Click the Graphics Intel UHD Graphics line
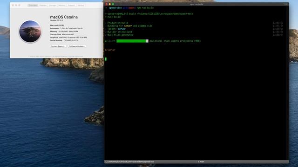This screenshot has width=298, height=167. click(x=68, y=37)
